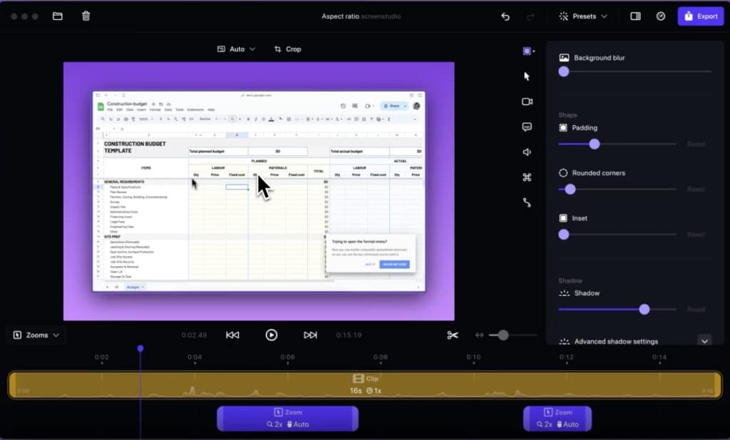Screen dimensions: 730x440
Task: Click the Export button
Action: coord(701,16)
